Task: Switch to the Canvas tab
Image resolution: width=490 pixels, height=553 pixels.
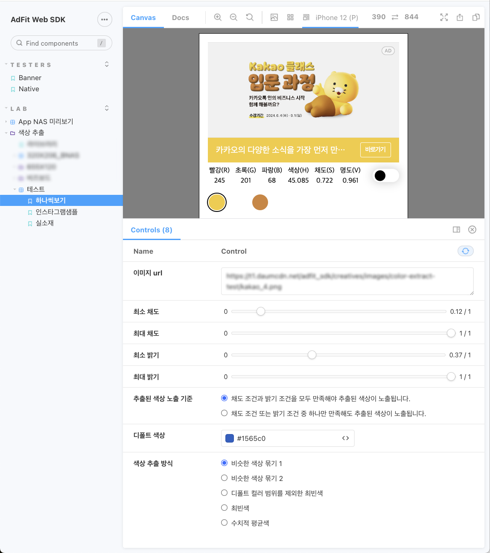Action: point(143,17)
